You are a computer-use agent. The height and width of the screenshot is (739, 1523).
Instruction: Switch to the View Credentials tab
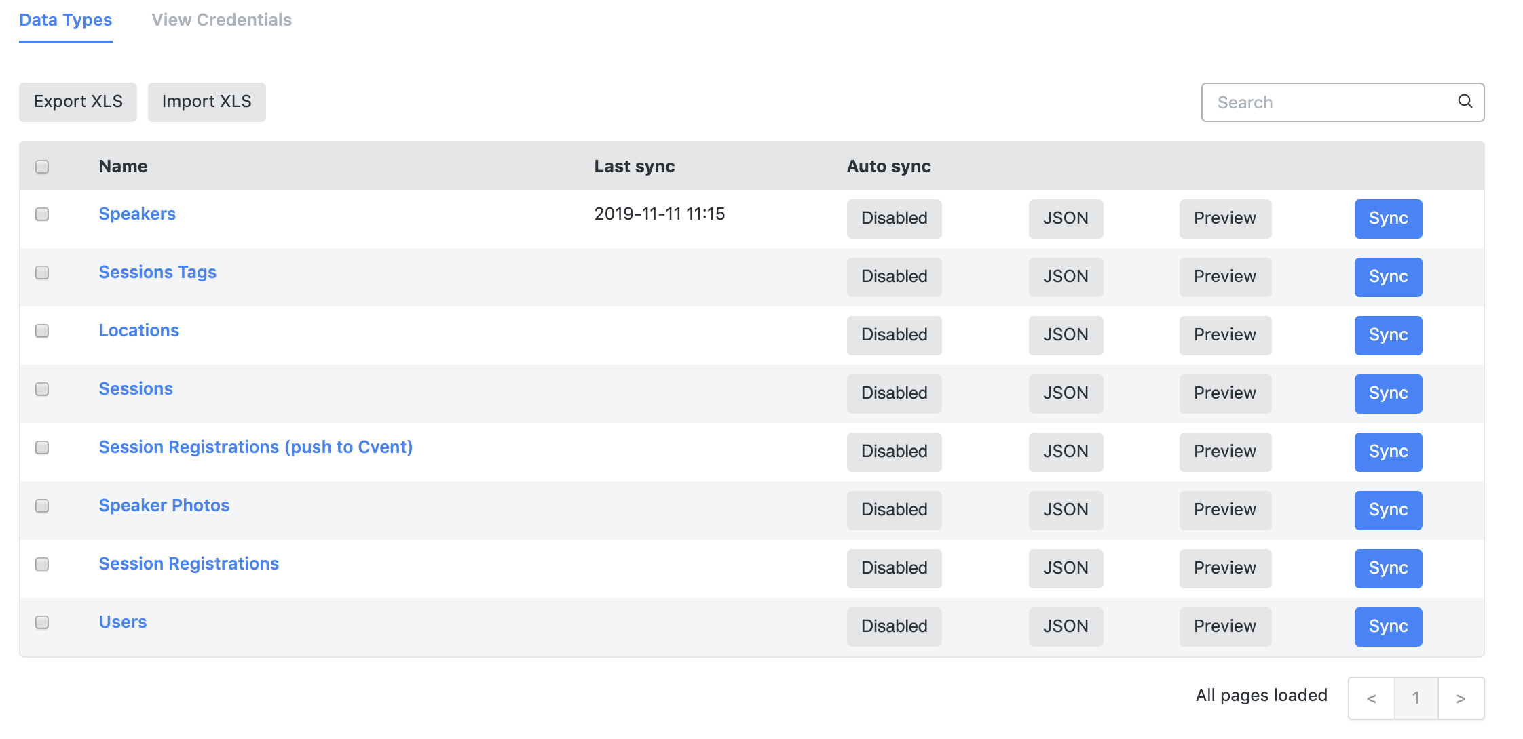[221, 20]
